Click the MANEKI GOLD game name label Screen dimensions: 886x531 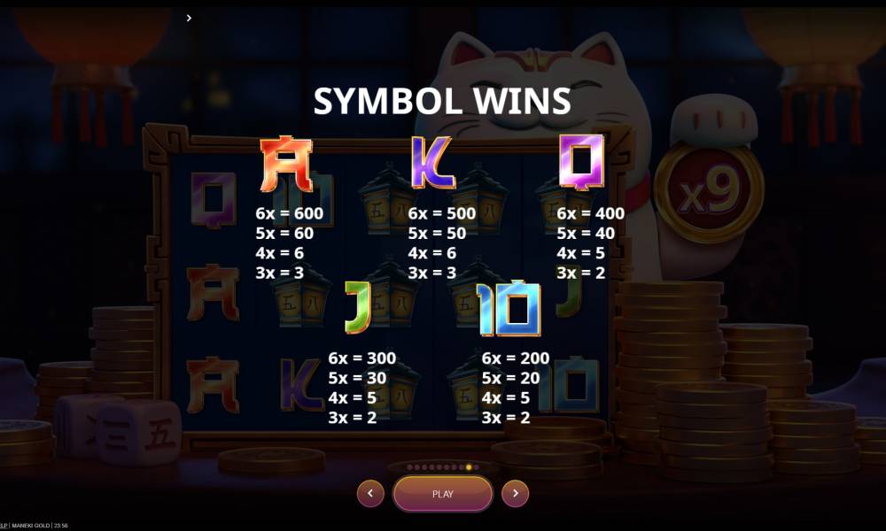30,526
